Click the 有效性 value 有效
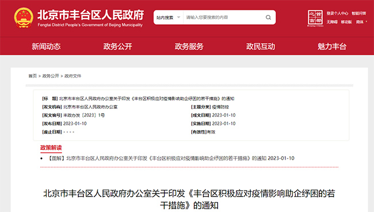This screenshot has width=374, height=212. click(211, 132)
